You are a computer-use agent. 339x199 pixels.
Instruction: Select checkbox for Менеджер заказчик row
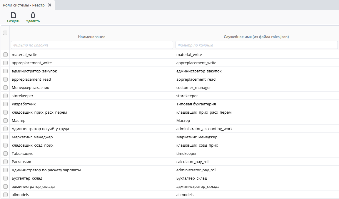pyautogui.click(x=5, y=88)
